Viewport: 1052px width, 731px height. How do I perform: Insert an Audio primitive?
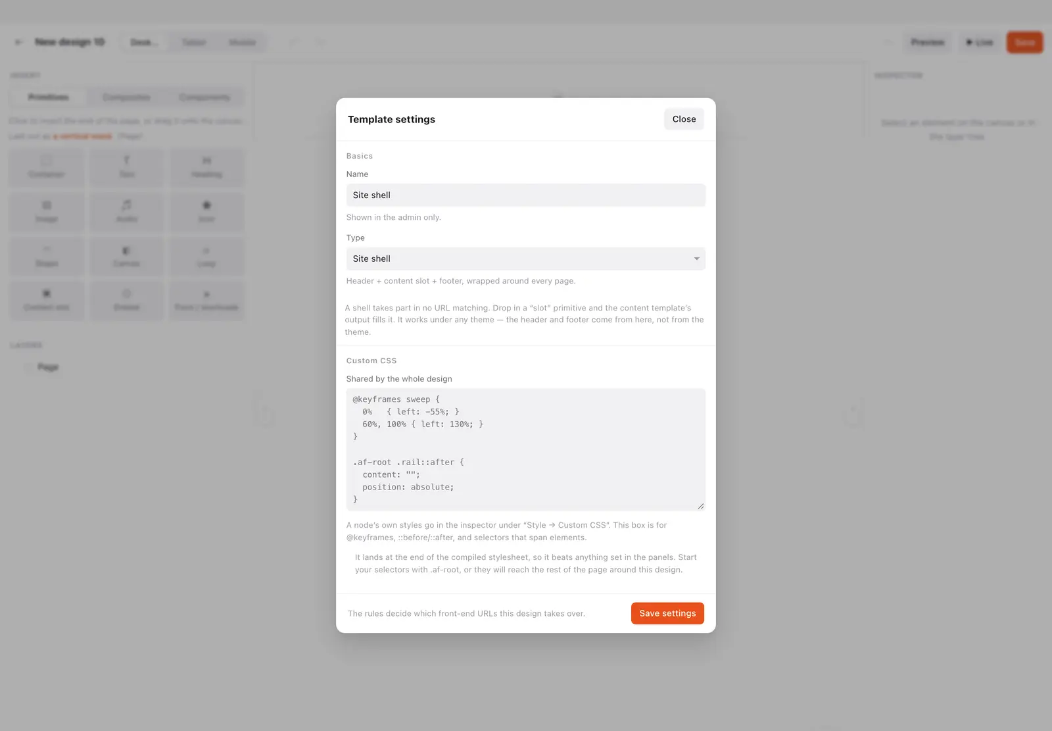tap(126, 212)
